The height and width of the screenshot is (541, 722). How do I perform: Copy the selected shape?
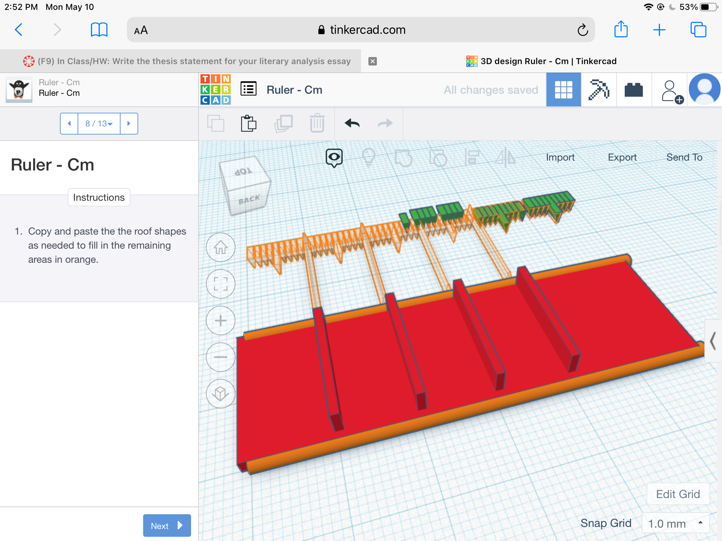tap(216, 123)
